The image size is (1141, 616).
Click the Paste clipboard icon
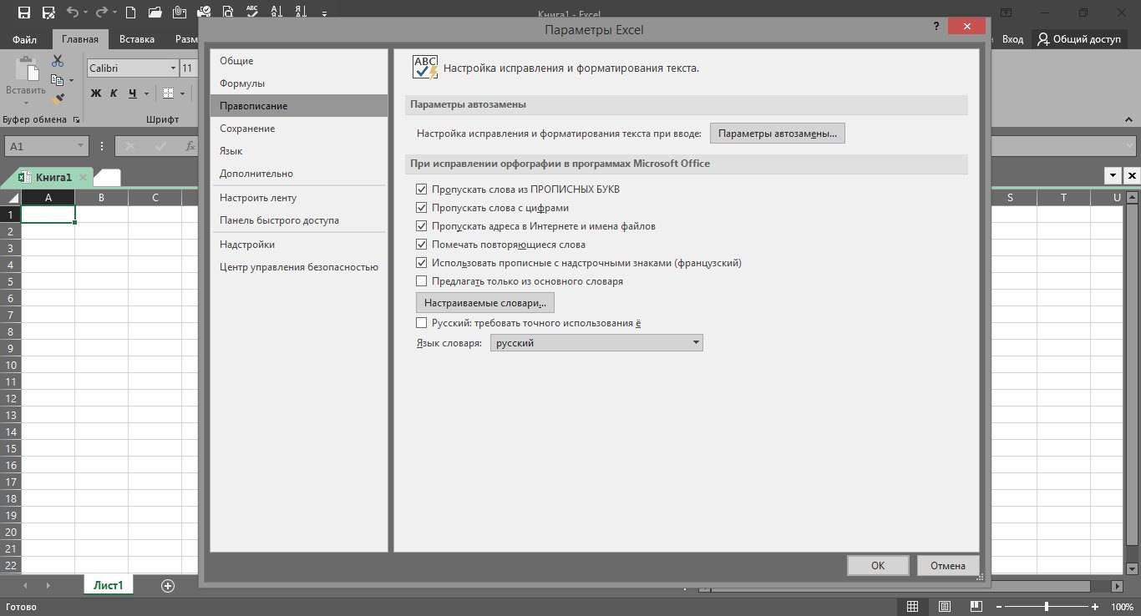pos(26,68)
